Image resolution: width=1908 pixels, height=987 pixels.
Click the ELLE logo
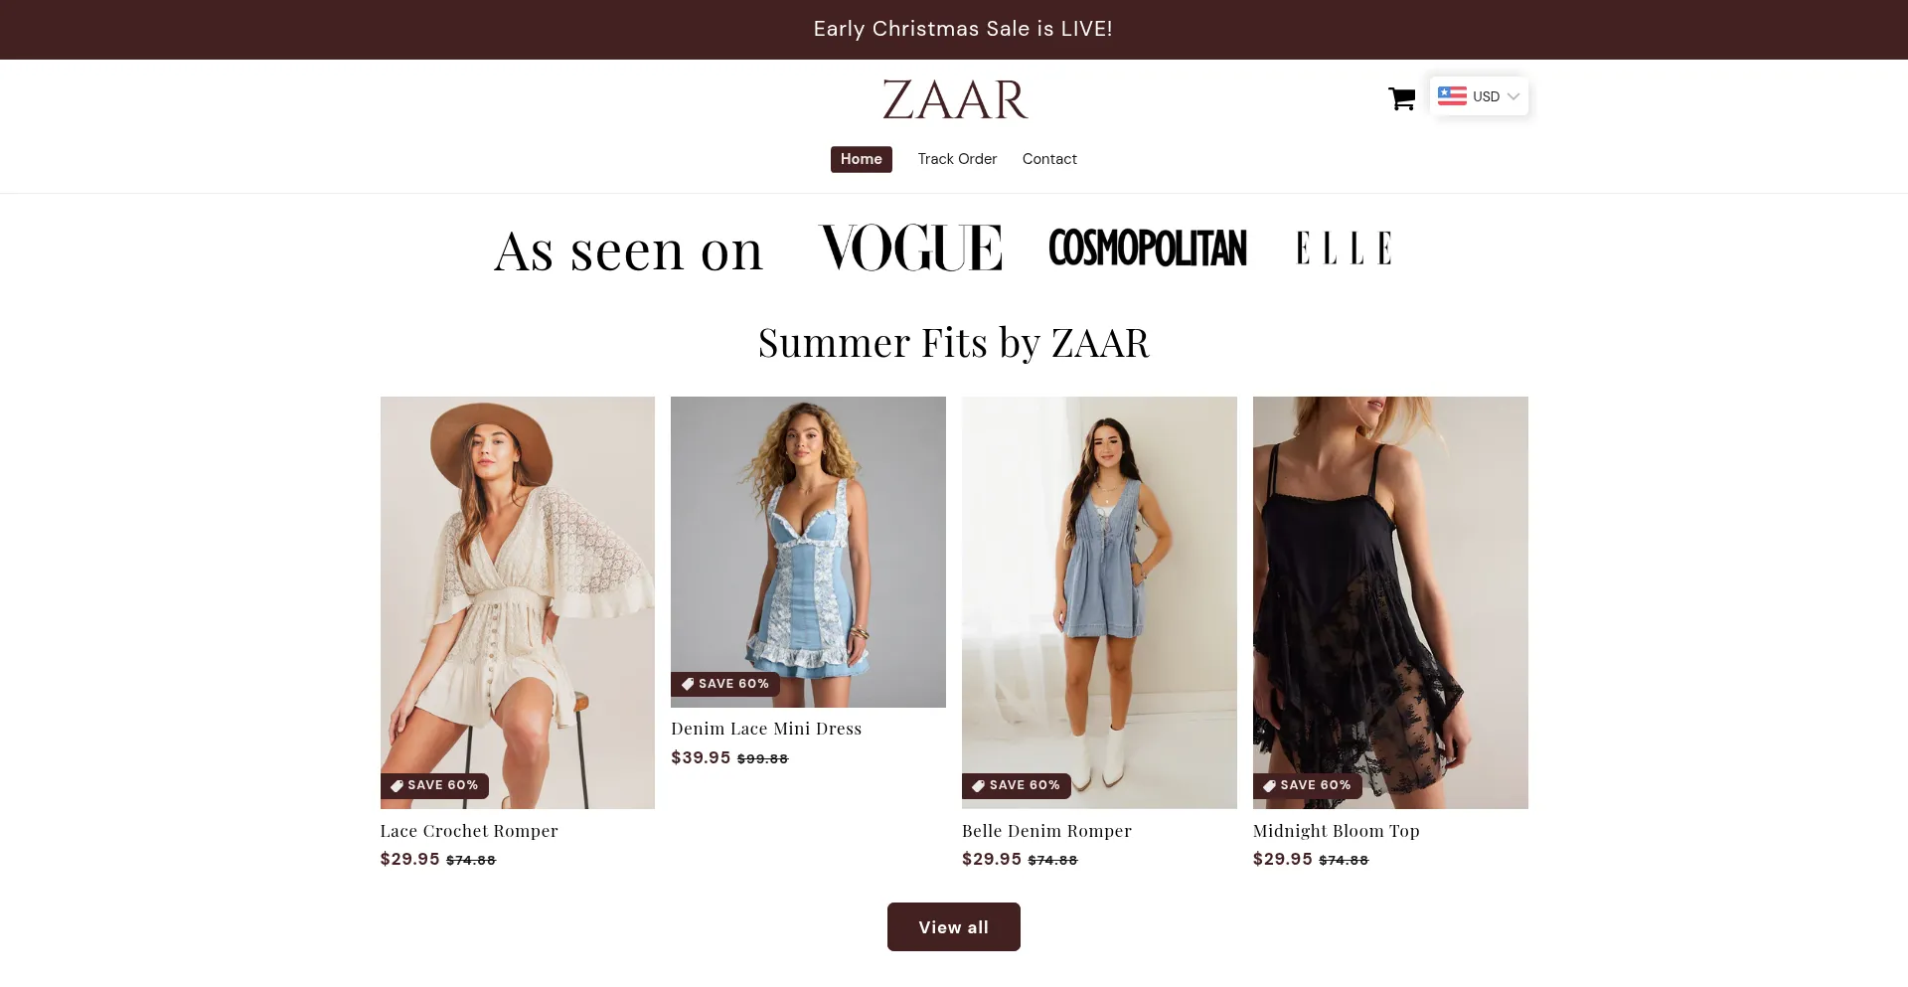coord(1344,248)
